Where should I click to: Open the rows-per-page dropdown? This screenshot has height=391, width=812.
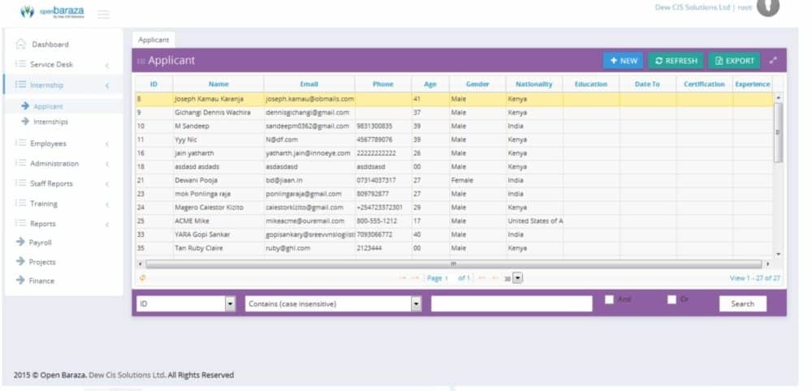519,278
